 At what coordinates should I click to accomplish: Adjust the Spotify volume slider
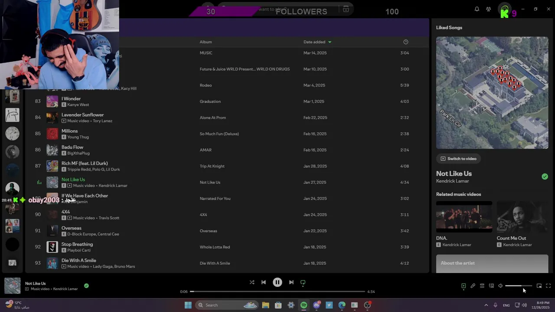pyautogui.click(x=519, y=286)
